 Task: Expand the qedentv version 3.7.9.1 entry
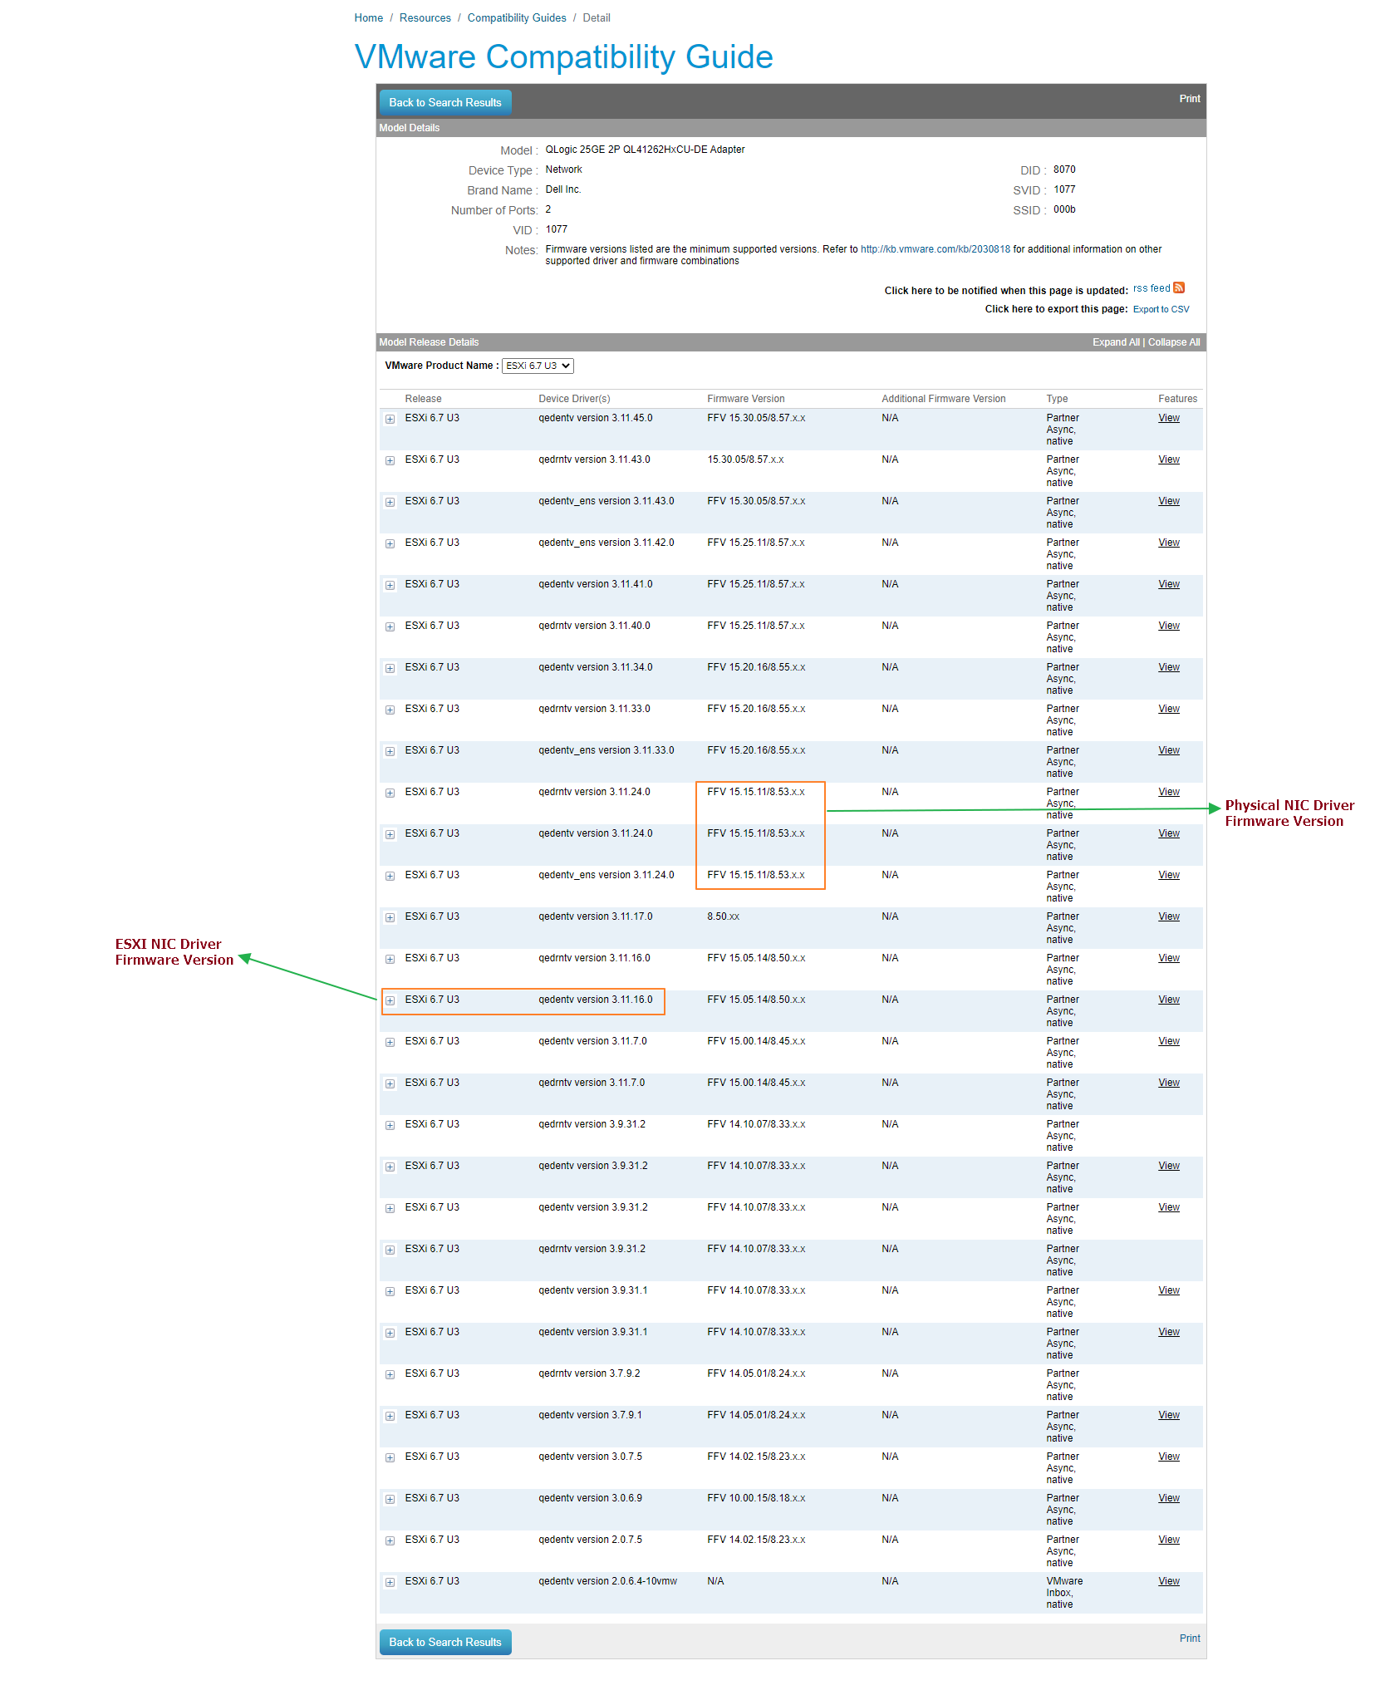[x=390, y=1416]
